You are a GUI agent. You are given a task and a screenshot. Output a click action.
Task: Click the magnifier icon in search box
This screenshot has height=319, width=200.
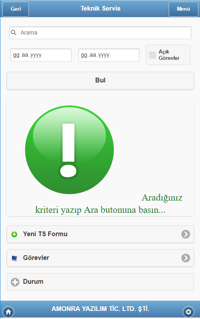[x=13, y=32]
